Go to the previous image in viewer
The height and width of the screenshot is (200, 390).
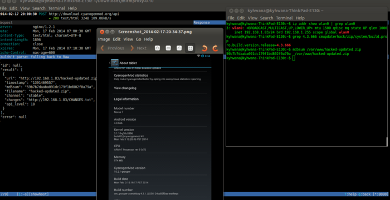click(x=112, y=48)
